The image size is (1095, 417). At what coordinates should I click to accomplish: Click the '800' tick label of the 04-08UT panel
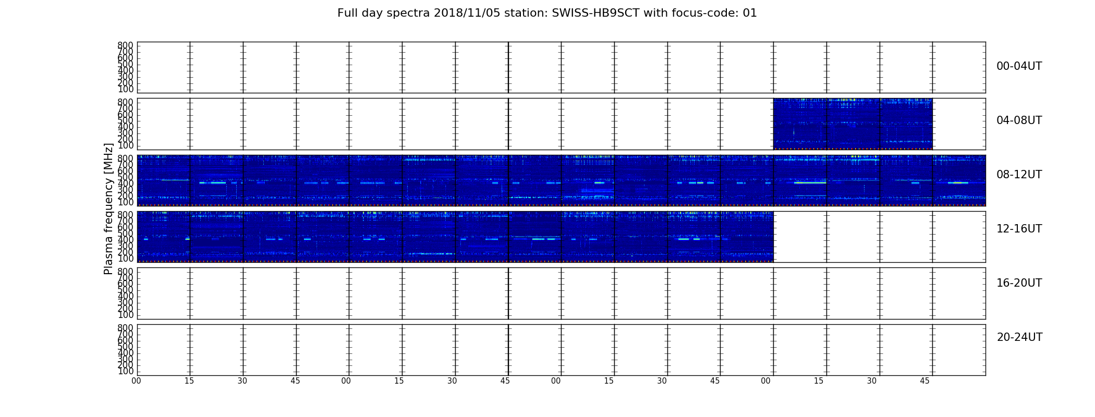[126, 102]
